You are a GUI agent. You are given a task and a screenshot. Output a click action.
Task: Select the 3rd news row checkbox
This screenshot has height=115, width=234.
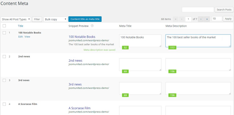(x=4, y=80)
